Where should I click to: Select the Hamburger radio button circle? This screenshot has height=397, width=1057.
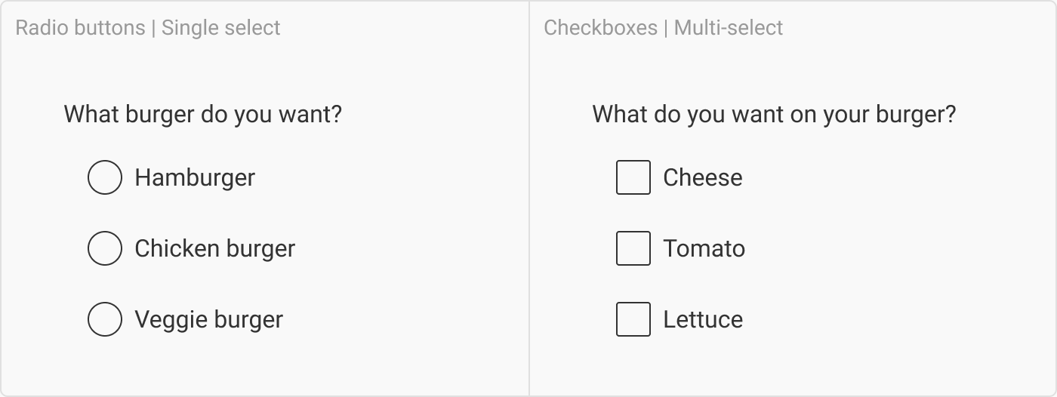point(105,177)
